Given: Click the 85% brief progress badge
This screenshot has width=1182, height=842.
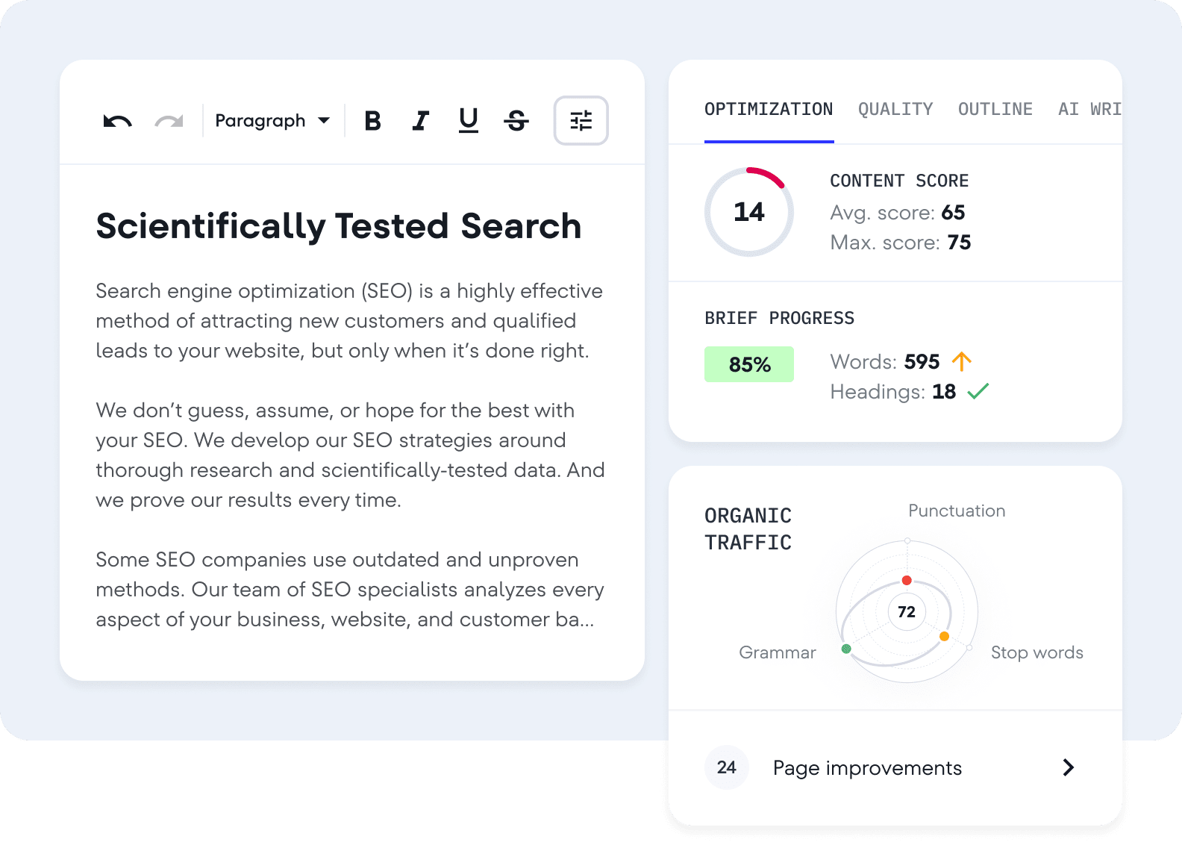Looking at the screenshot, I should pos(749,364).
